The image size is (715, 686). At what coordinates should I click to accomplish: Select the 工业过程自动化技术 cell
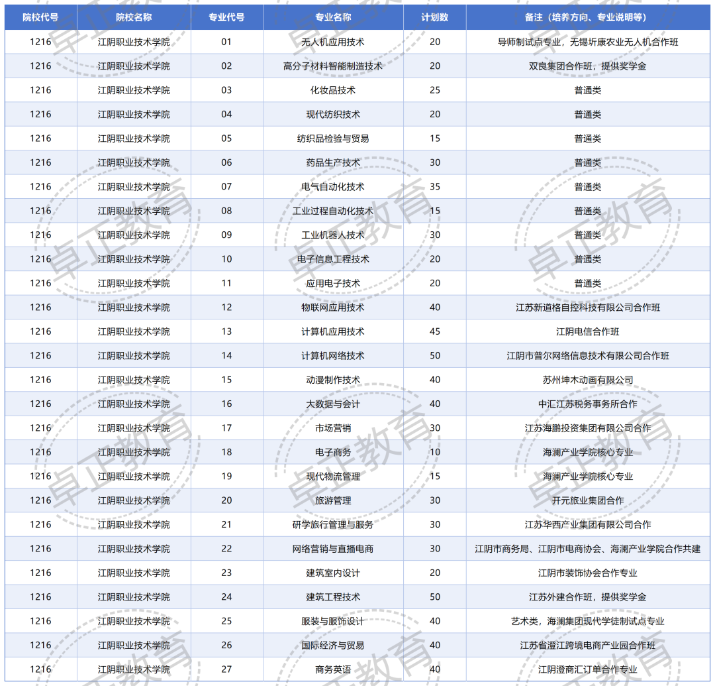pyautogui.click(x=333, y=211)
